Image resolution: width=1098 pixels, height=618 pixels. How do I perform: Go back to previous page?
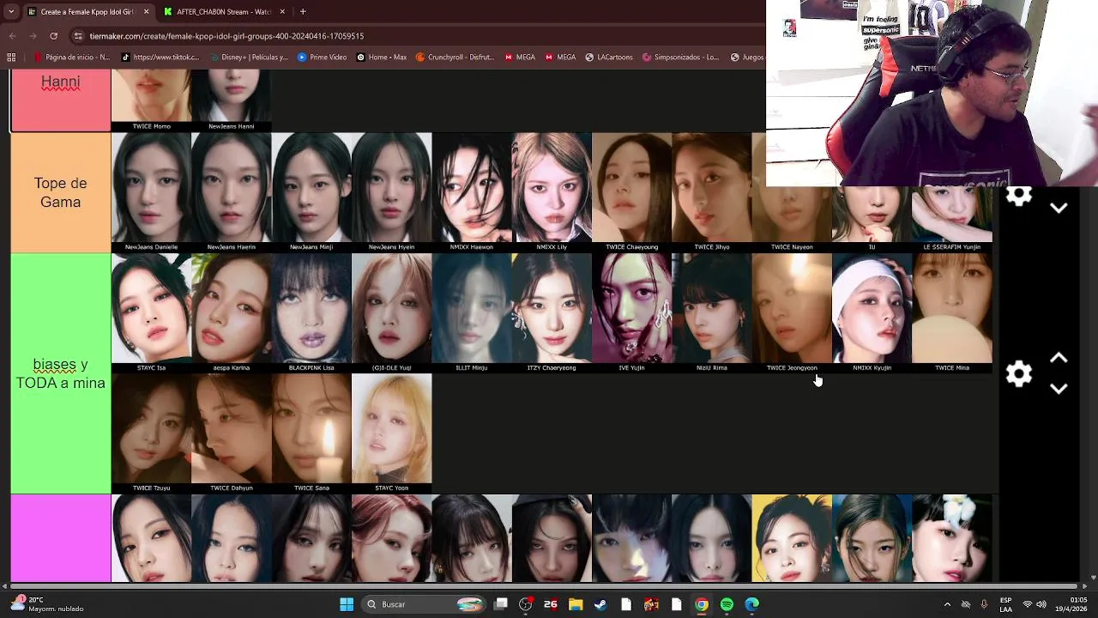coord(12,36)
